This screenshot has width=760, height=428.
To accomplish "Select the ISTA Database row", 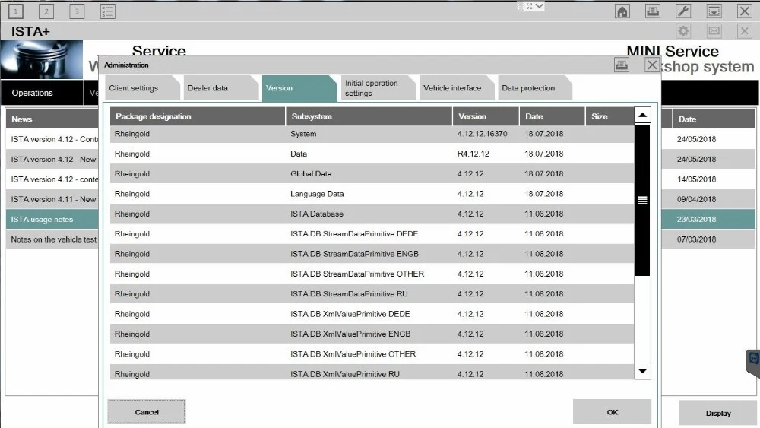I will [x=372, y=214].
